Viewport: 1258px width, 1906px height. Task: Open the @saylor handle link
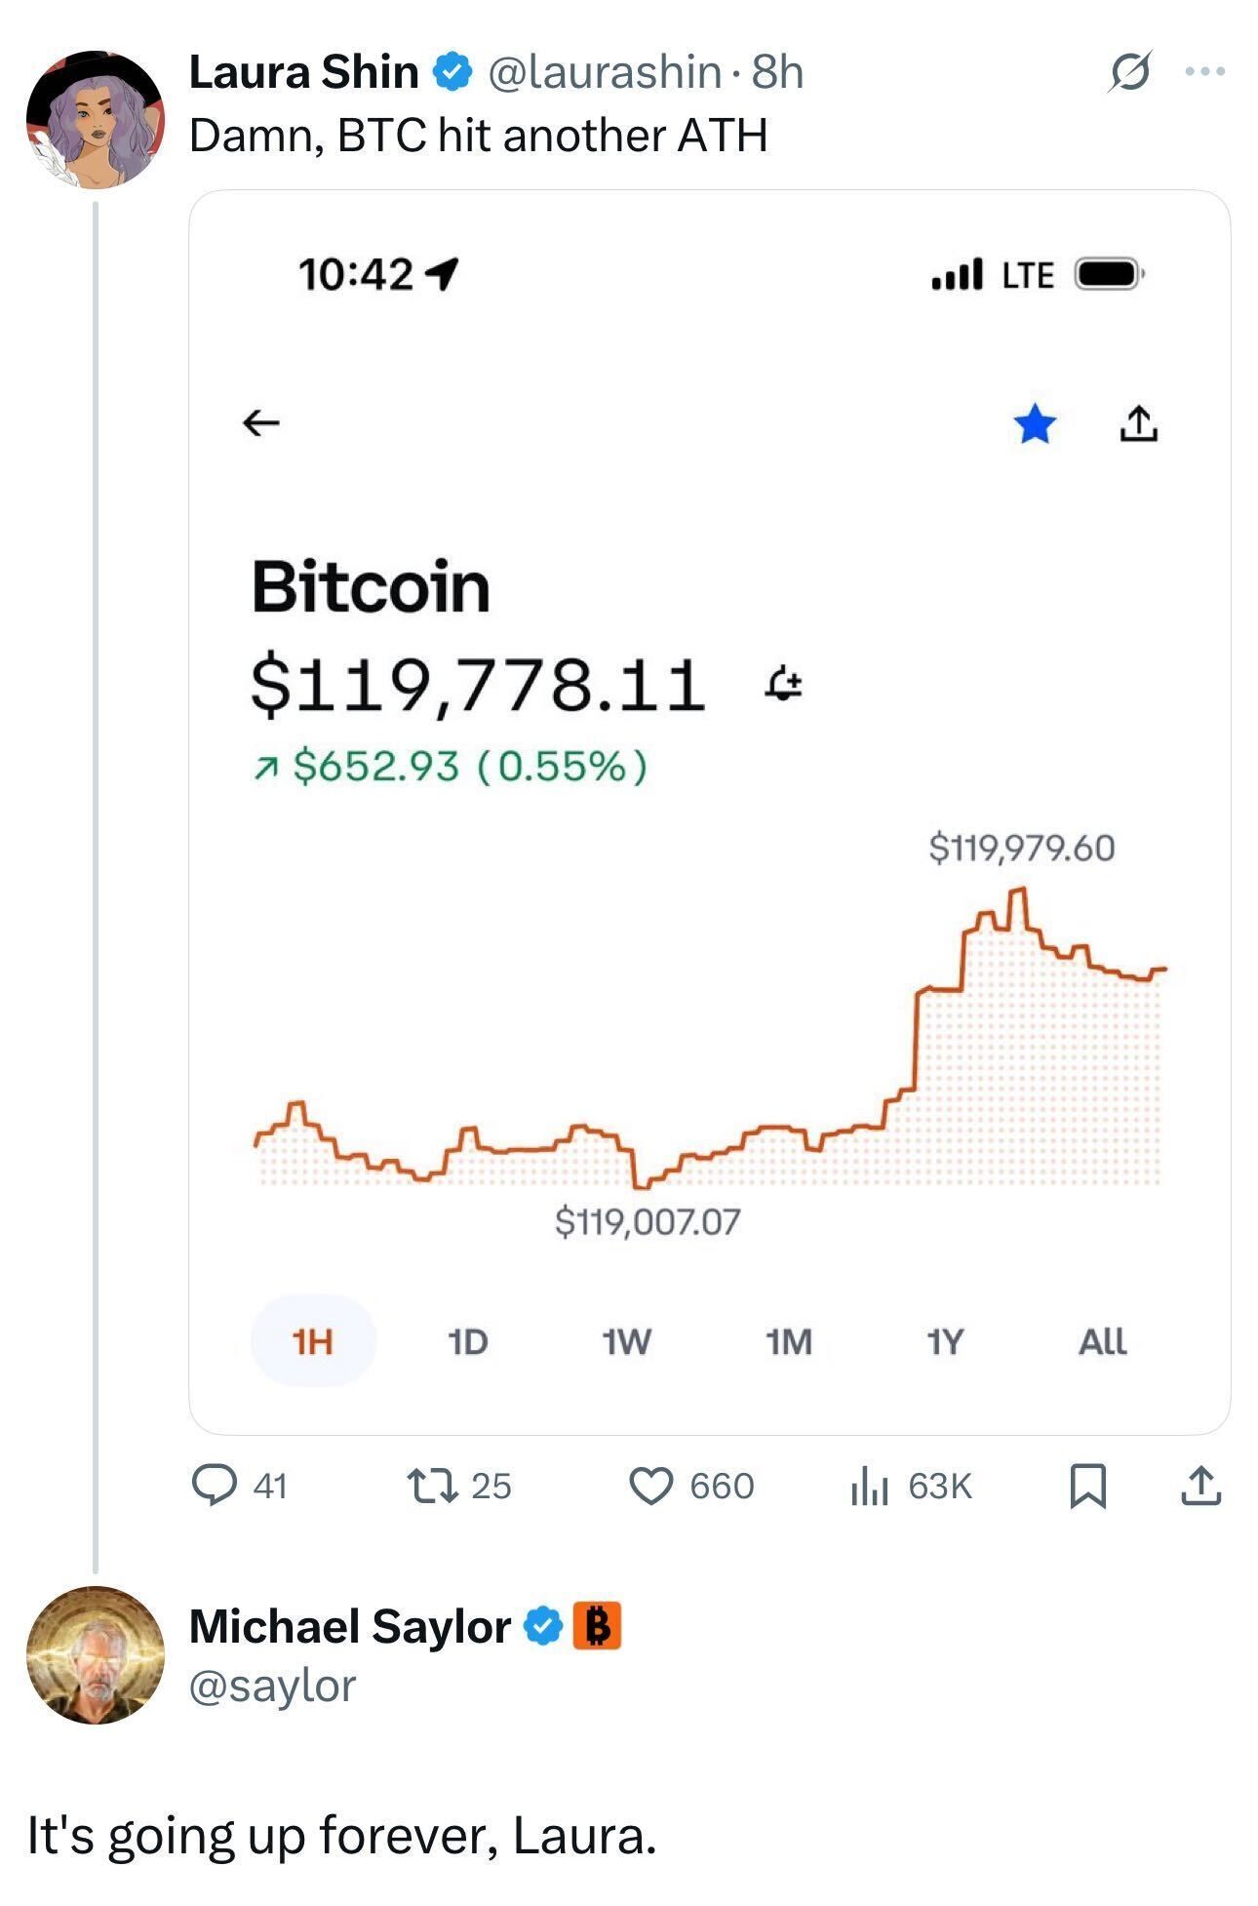[273, 1686]
